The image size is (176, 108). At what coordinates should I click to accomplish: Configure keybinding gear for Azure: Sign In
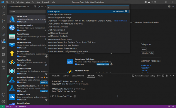[126, 11]
